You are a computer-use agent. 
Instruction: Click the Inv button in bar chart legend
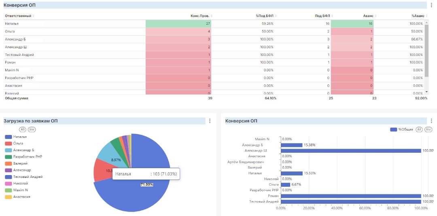point(429,130)
